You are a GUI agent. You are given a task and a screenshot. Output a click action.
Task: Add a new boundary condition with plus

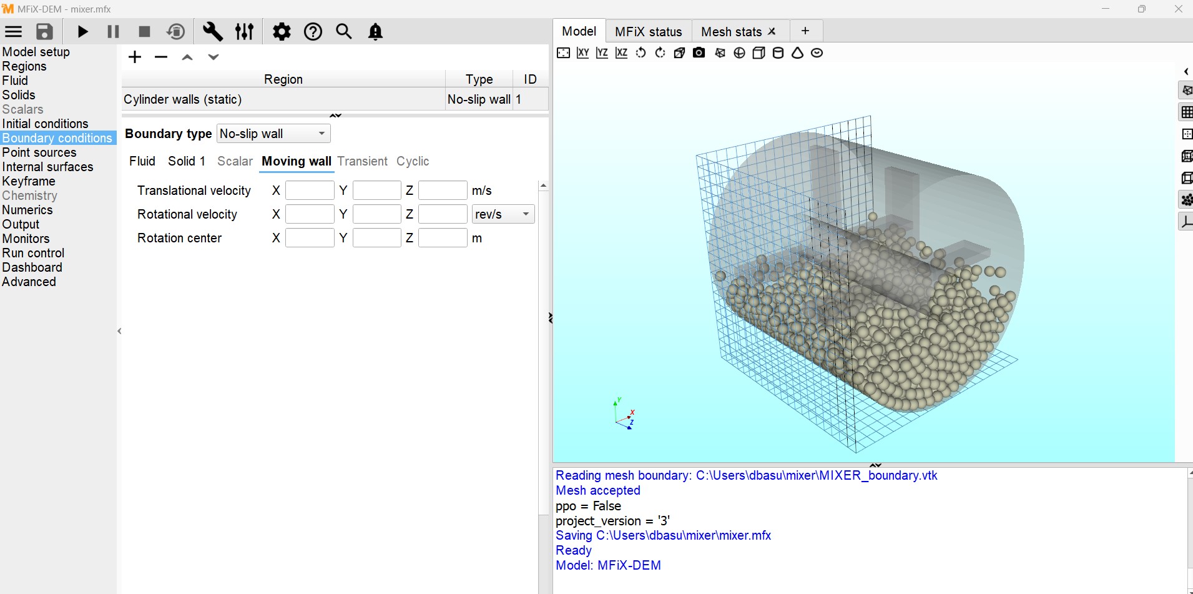click(x=135, y=57)
